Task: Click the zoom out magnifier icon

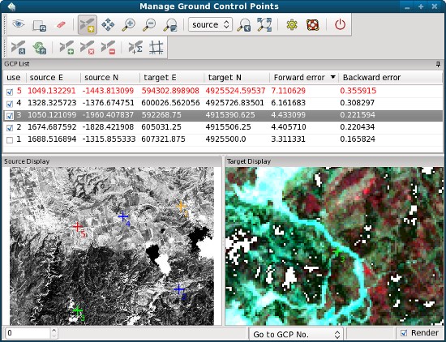Action: pyautogui.click(x=149, y=25)
